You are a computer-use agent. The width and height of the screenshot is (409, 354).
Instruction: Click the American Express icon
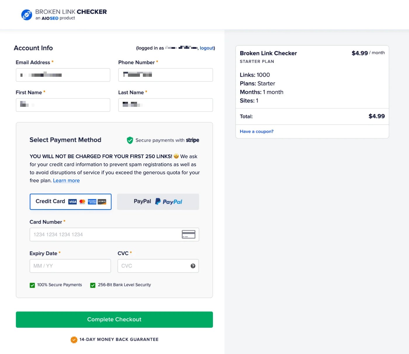coord(92,201)
